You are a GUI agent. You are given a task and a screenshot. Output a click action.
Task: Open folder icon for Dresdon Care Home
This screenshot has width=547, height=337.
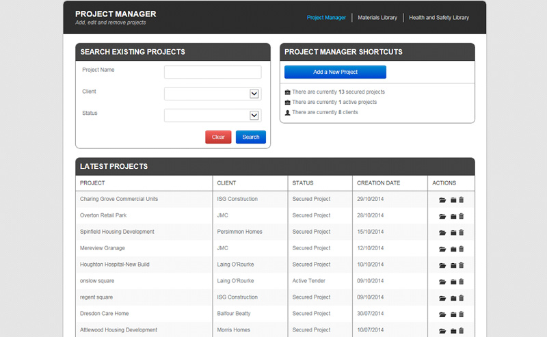442,314
